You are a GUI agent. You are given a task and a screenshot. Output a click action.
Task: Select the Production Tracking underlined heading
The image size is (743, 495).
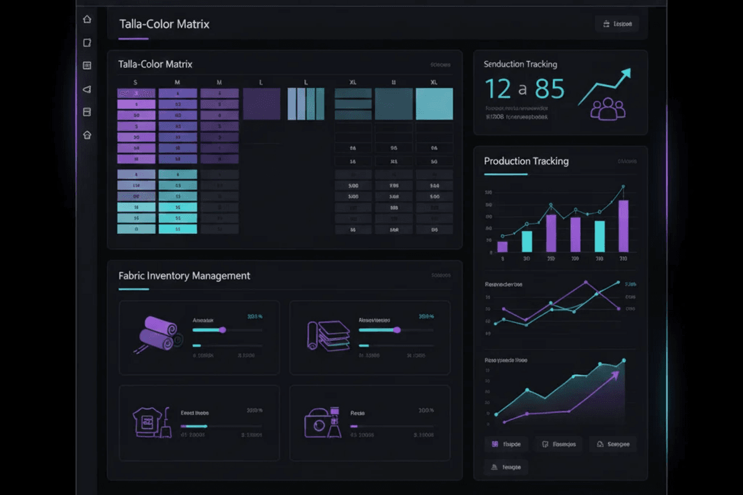[x=526, y=161]
